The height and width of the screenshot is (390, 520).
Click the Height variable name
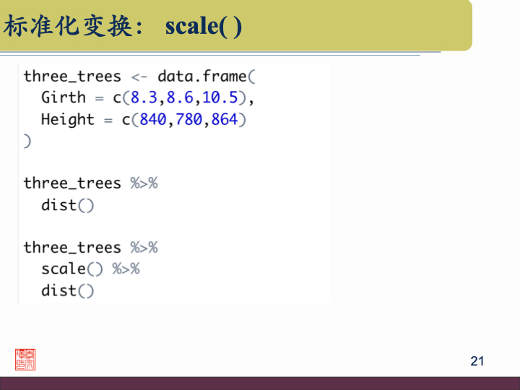67,119
